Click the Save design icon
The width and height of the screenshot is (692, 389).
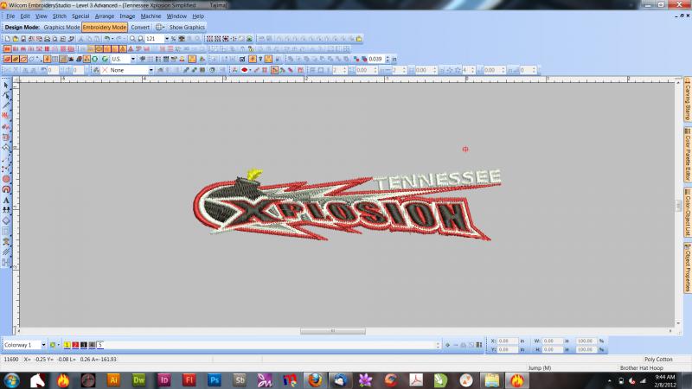(x=23, y=39)
